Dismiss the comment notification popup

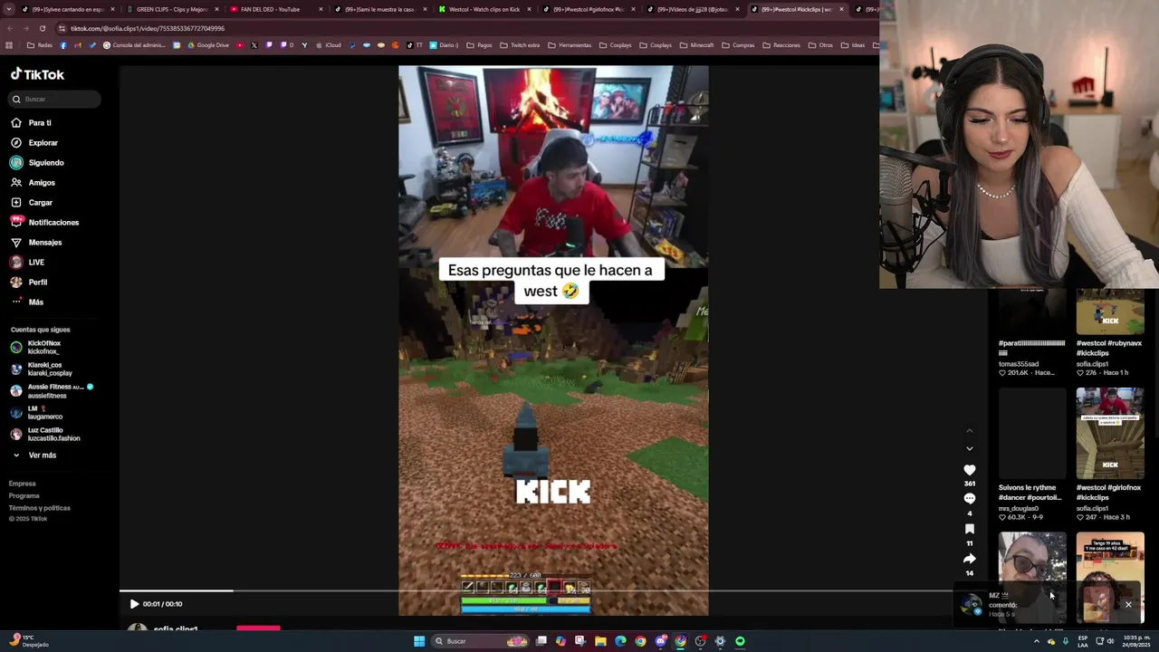pyautogui.click(x=1128, y=604)
